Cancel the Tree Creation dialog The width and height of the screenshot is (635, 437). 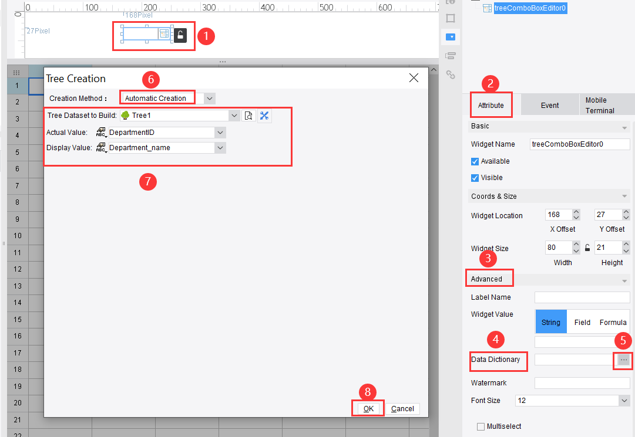[x=403, y=408]
